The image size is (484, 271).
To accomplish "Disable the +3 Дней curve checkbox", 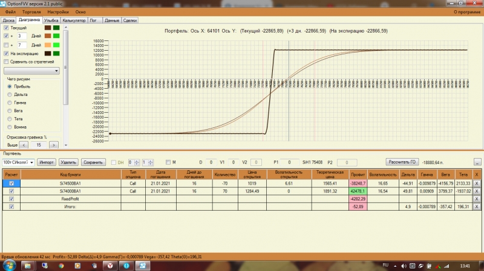I will (x=6, y=36).
